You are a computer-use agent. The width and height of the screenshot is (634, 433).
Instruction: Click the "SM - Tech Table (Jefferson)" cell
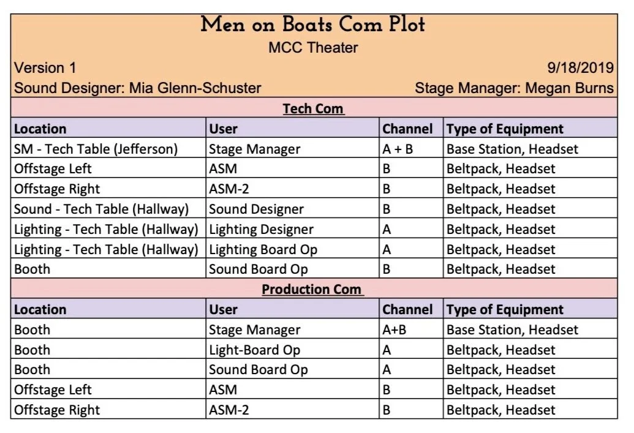[96, 149]
